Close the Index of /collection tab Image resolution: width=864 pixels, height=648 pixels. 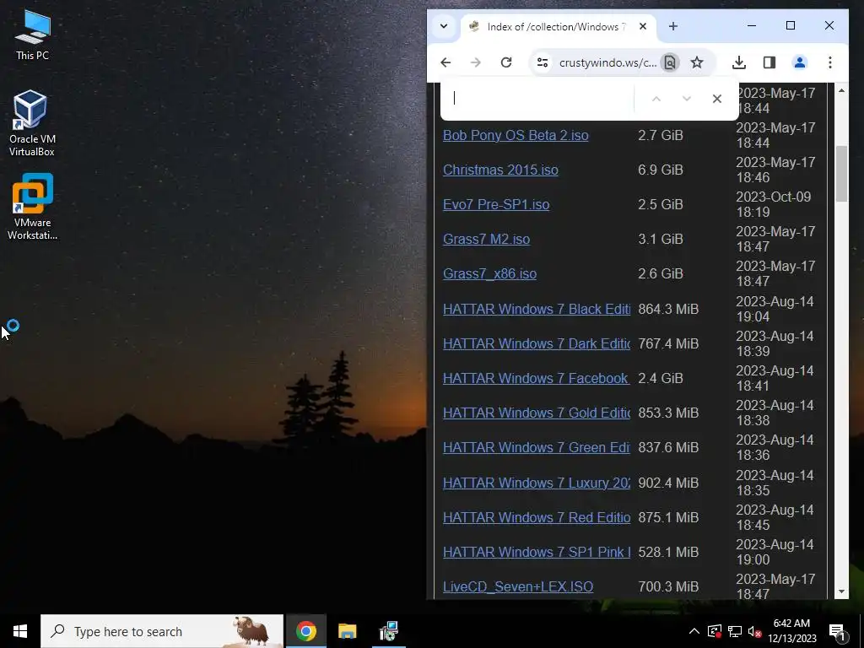[x=642, y=26]
